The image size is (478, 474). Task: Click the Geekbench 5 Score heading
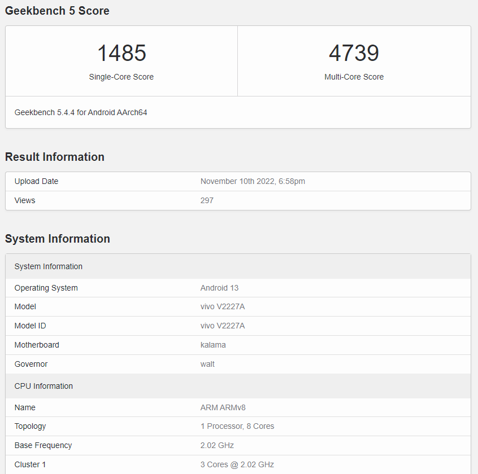point(57,11)
